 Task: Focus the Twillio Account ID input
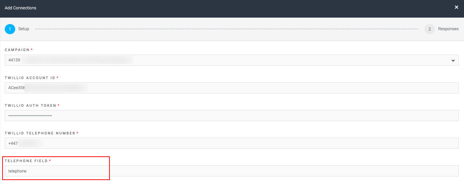[x=232, y=88]
